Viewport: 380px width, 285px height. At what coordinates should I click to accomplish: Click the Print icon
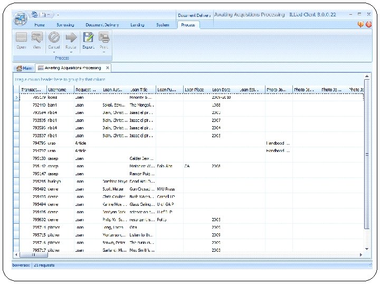[x=104, y=38]
